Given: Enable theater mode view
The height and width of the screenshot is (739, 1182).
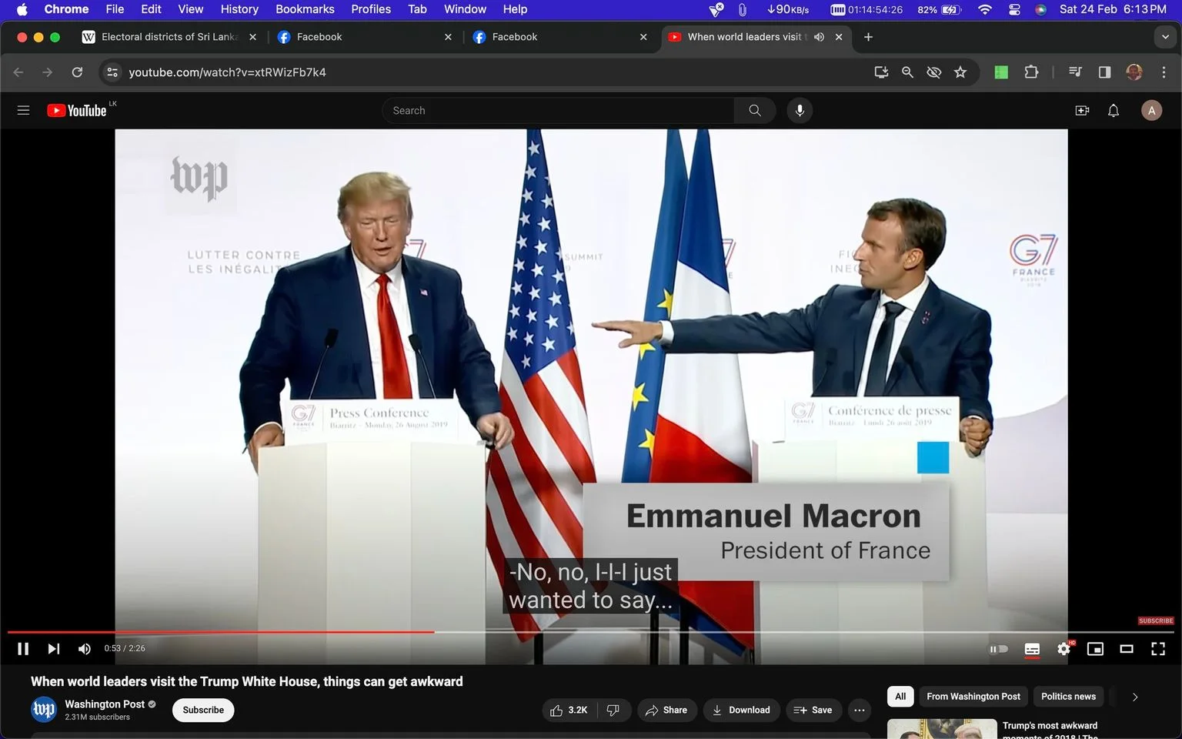Looking at the screenshot, I should (1126, 649).
